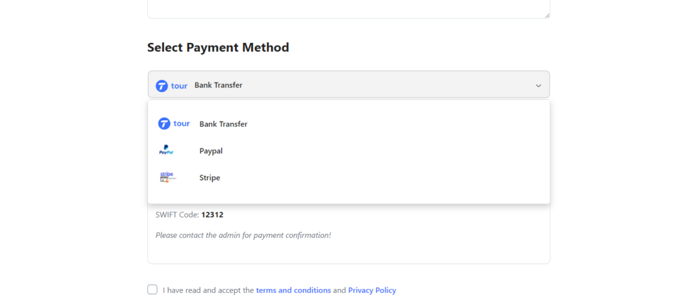Click the blue T emblem in the options list
Image resolution: width=689 pixels, height=307 pixels.
coord(164,124)
